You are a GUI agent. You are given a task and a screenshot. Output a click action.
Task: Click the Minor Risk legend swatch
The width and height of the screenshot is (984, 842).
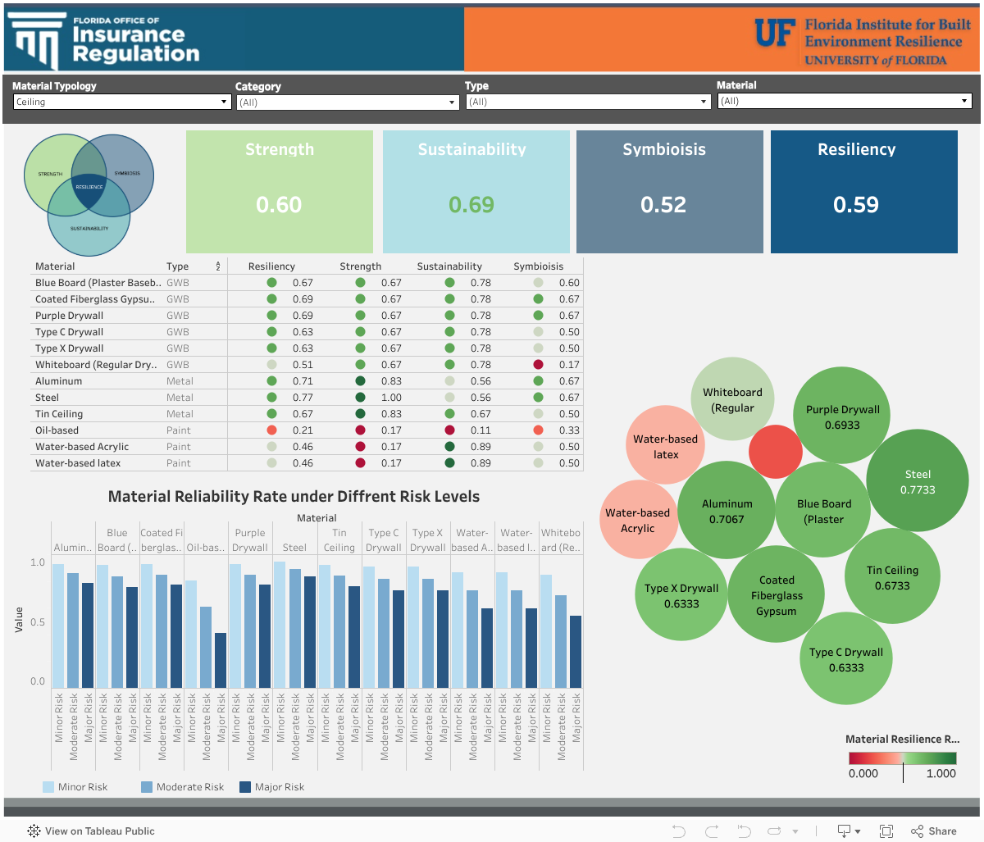coord(48,787)
